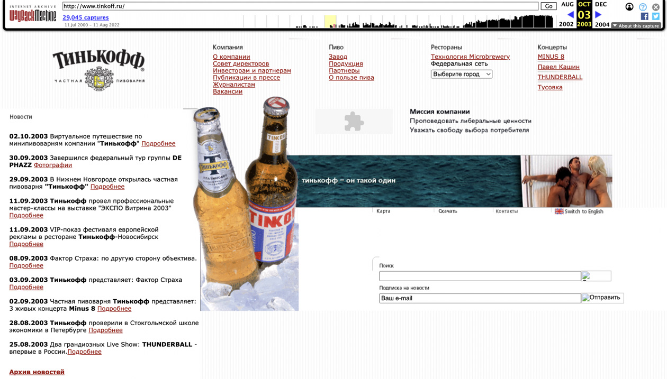Open Фотографии link for DE PHAZZ tour
This screenshot has height=379, width=667.
pyautogui.click(x=53, y=165)
